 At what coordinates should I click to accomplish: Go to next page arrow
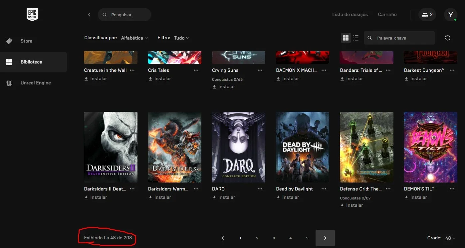click(x=325, y=238)
